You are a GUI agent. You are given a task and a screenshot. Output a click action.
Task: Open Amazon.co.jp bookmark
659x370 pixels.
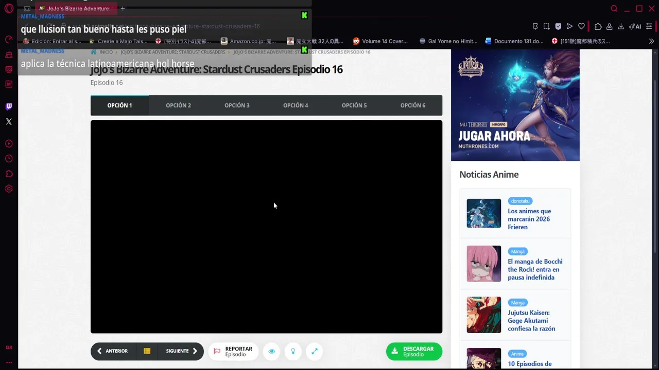(248, 41)
